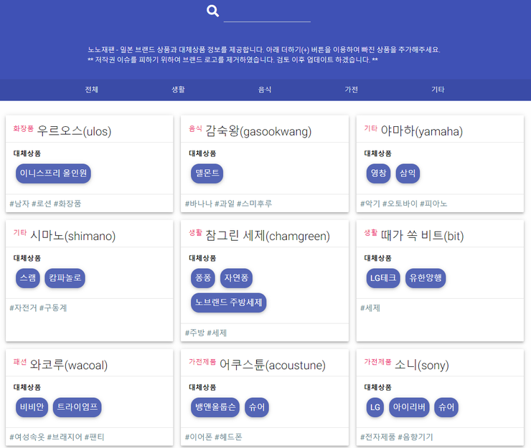Click the 뱅앤올룹슨 chip

point(215,407)
